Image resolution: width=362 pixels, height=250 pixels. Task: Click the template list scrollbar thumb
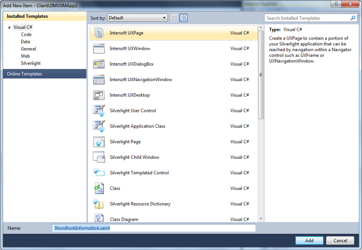(261, 75)
